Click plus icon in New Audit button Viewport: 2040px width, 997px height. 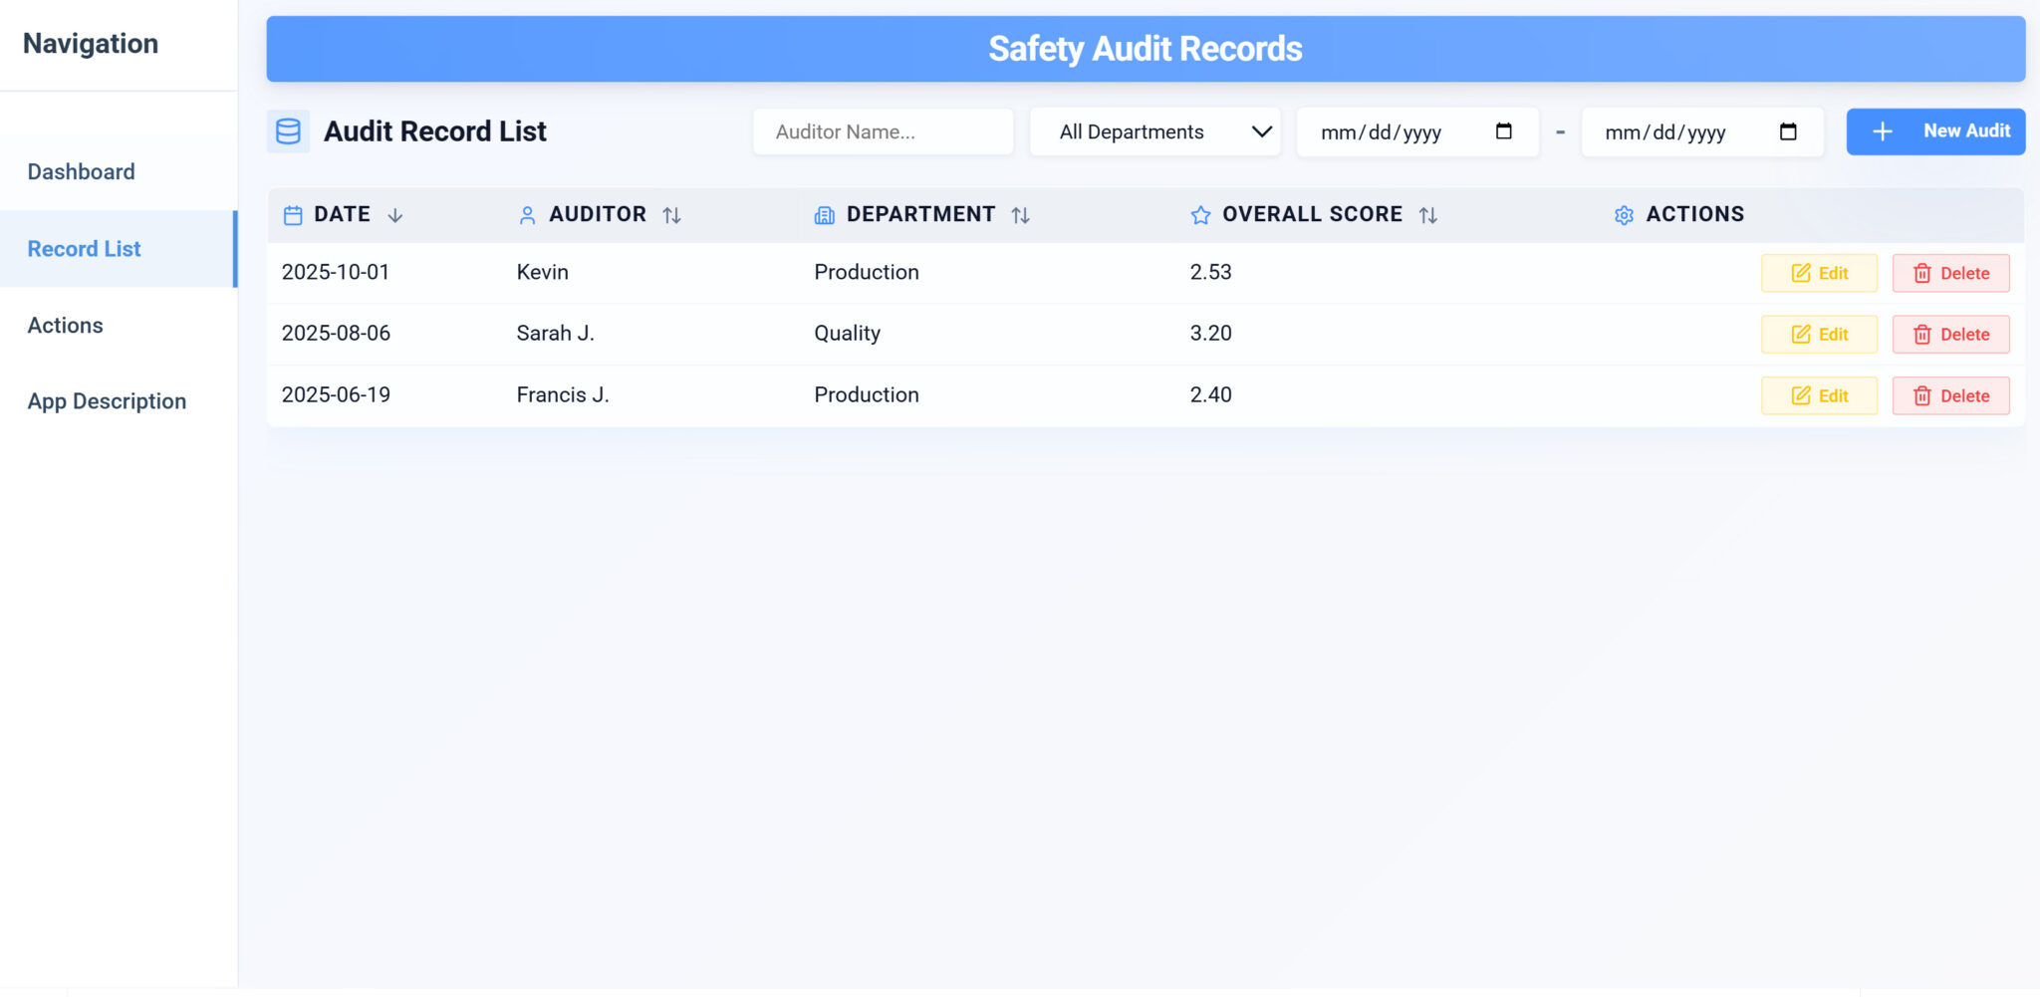point(1883,131)
